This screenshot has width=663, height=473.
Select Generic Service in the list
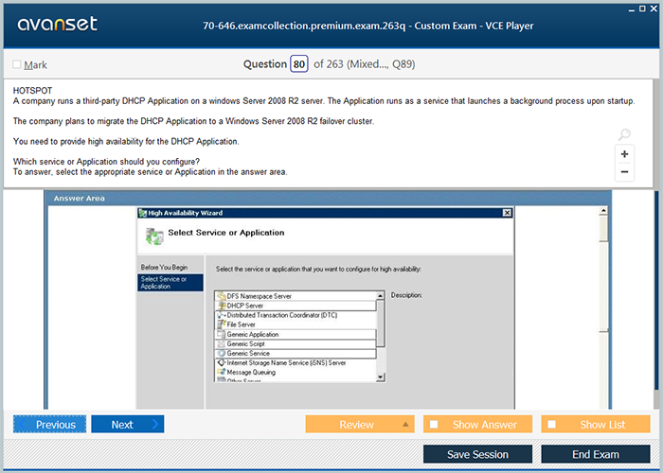296,353
